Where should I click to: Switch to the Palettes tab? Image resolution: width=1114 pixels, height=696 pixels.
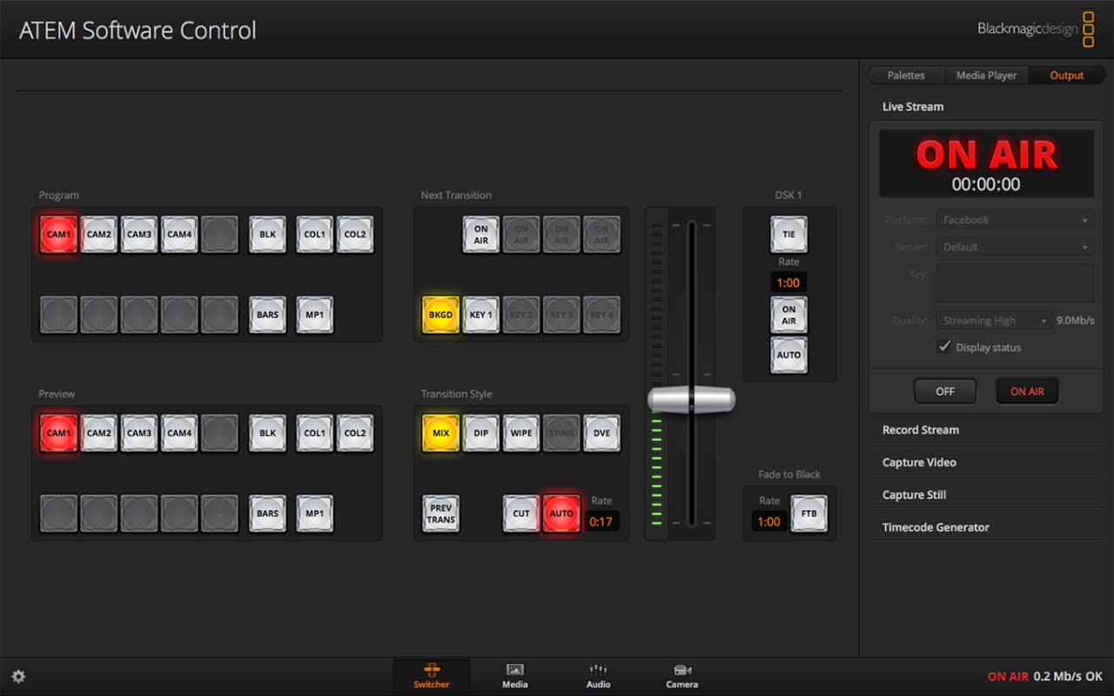(905, 76)
